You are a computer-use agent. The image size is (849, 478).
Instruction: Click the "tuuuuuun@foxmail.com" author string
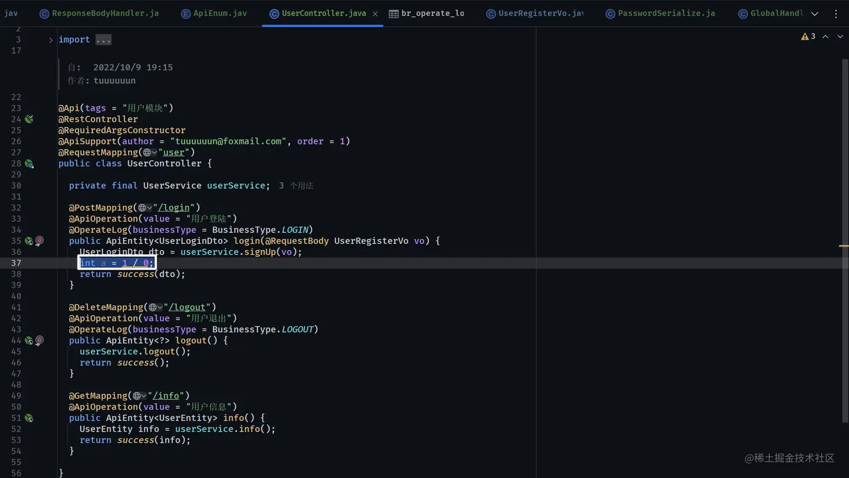228,142
